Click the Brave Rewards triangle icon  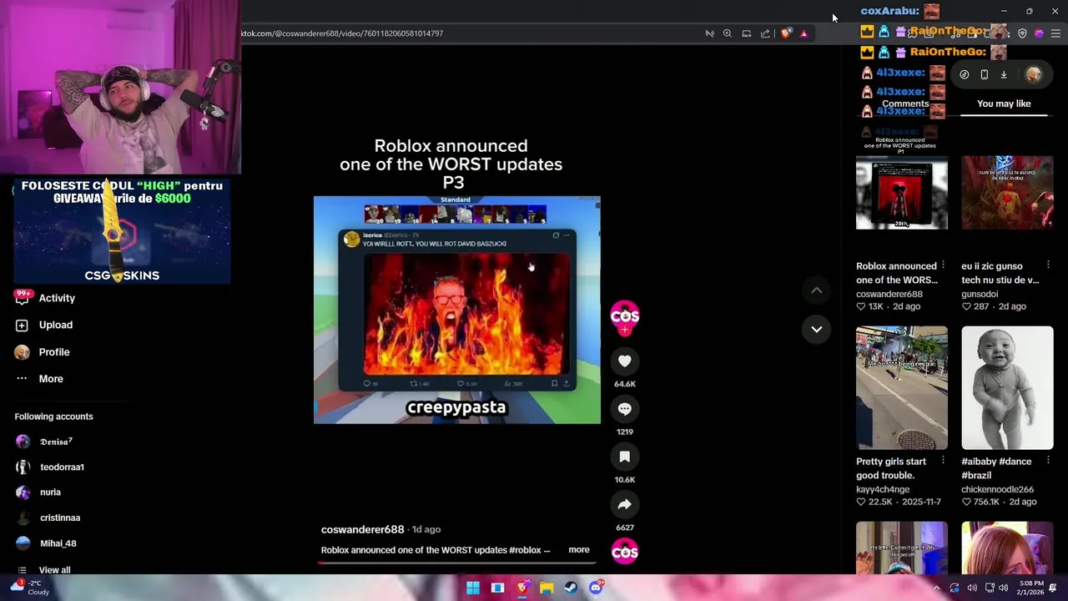click(x=804, y=33)
